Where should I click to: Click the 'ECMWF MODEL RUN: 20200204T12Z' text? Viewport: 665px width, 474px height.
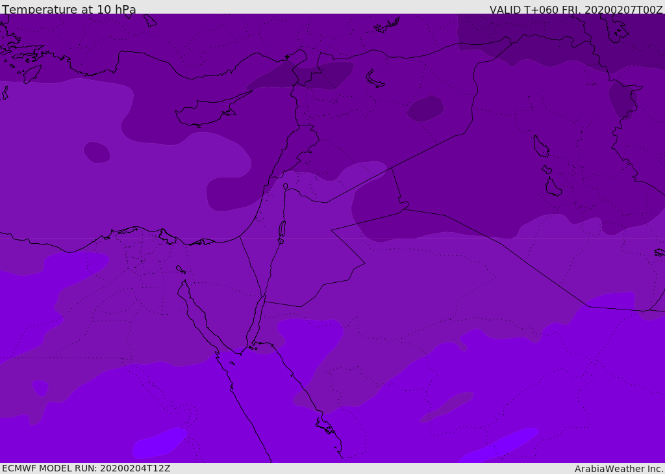coord(86,469)
